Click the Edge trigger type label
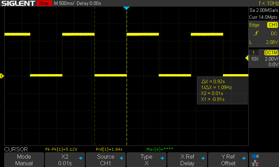This screenshot has width=279, height=167. point(254,25)
